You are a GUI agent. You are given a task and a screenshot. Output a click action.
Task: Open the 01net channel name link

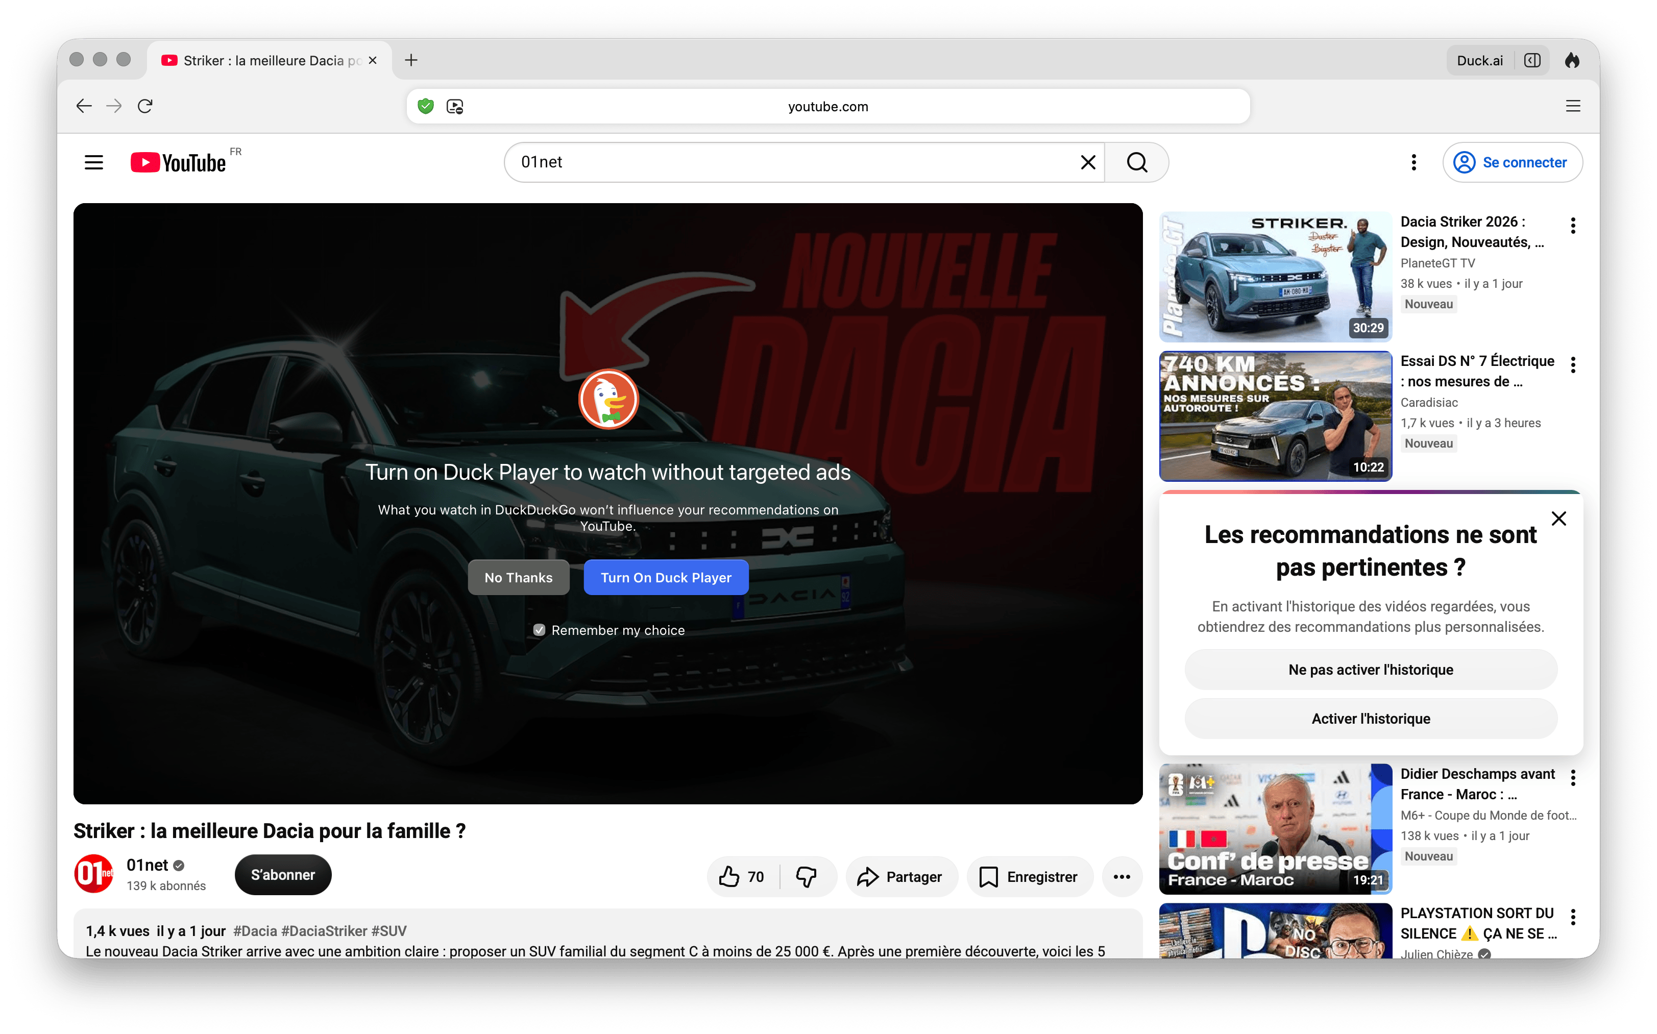coord(147,865)
